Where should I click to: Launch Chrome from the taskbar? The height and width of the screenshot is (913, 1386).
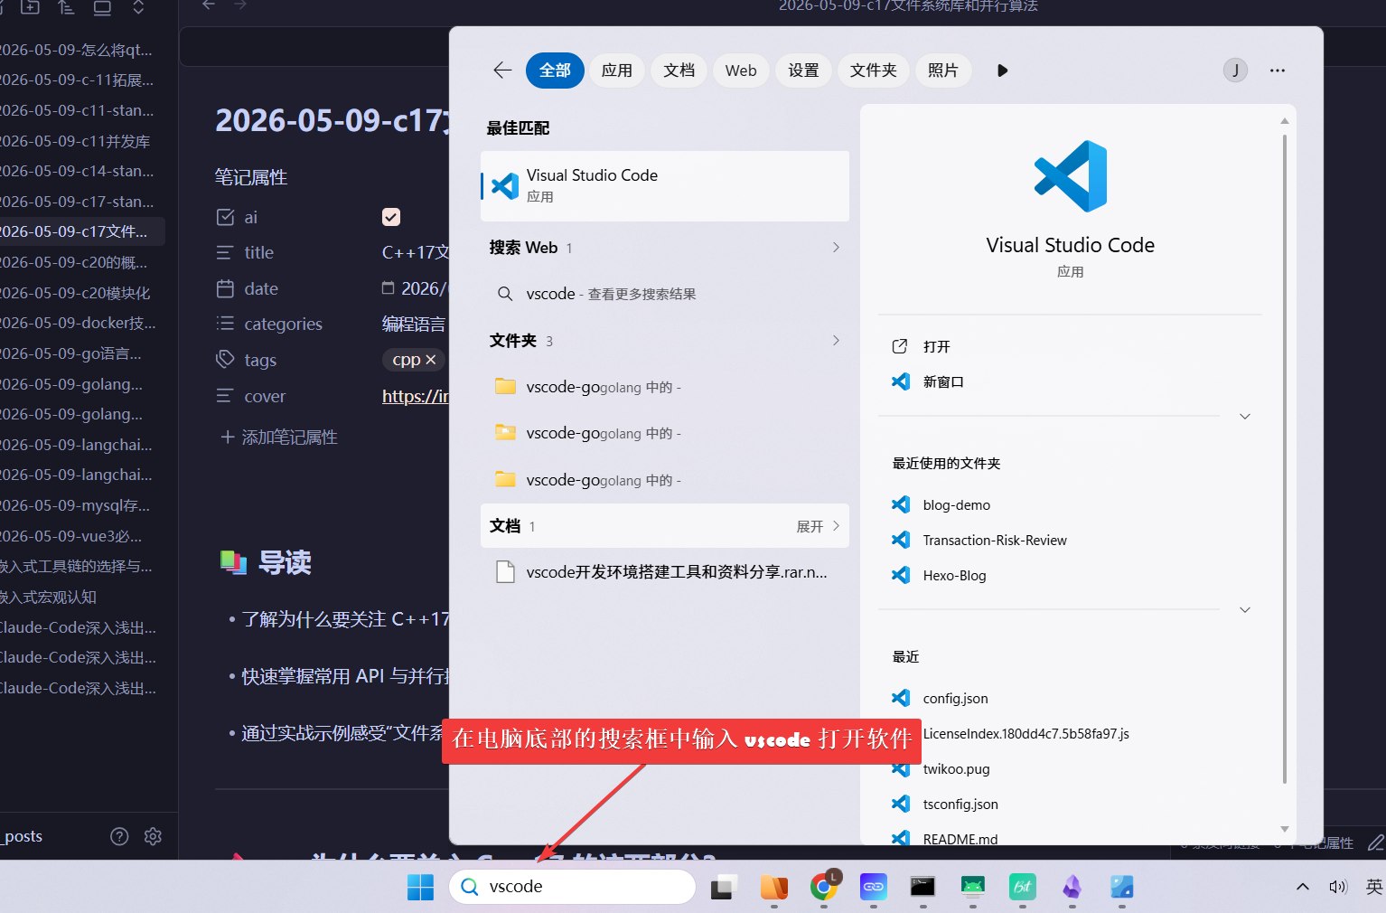823,887
